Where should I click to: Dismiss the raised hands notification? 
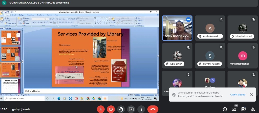[x=251, y=95]
